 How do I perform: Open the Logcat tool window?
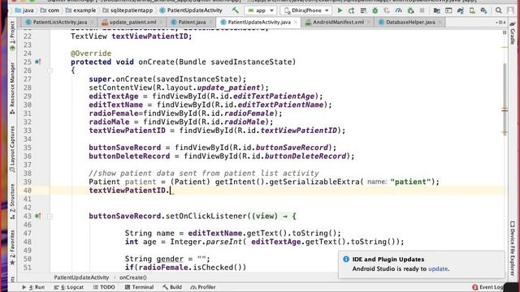68,287
